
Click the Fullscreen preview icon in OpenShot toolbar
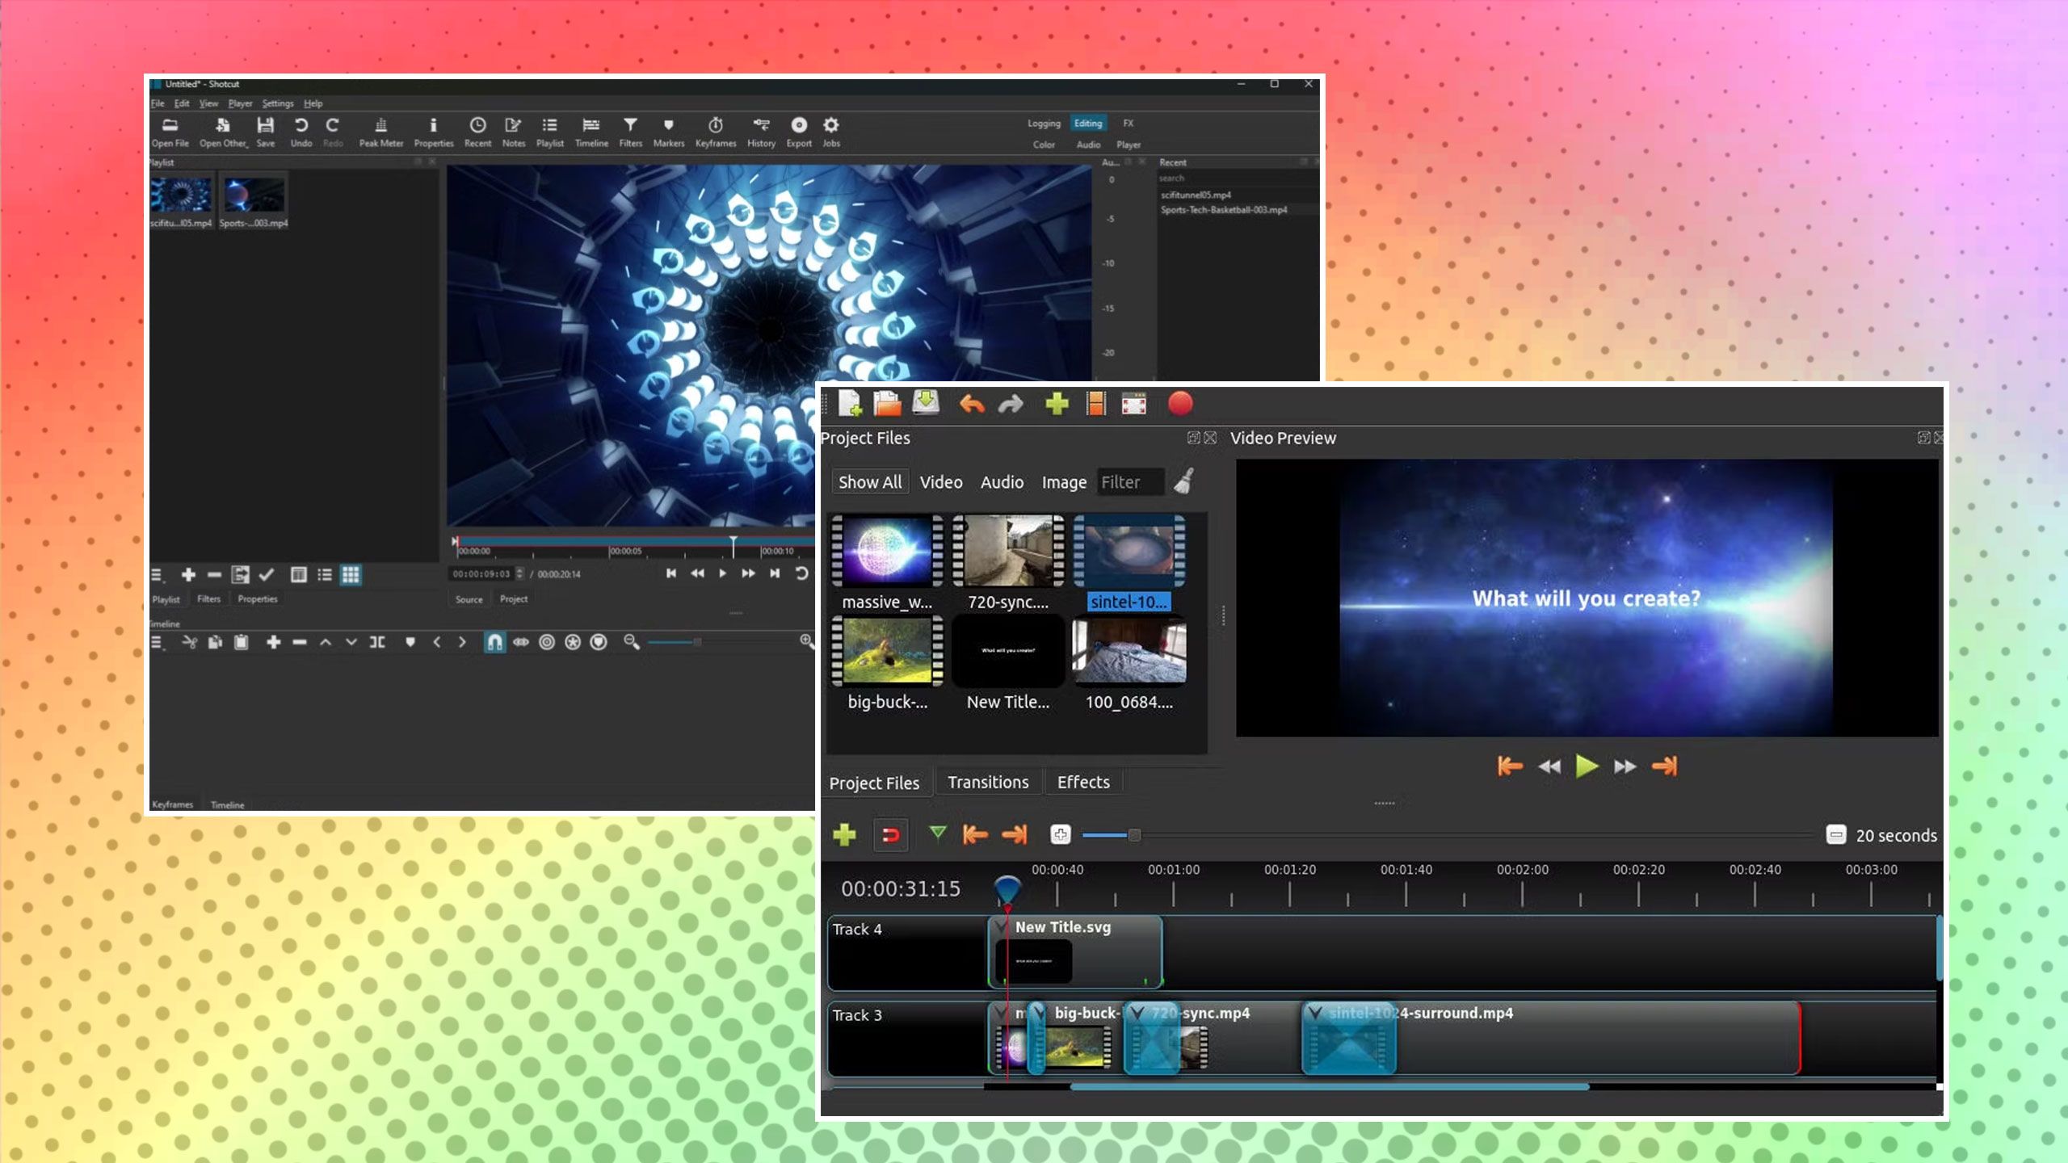1135,404
